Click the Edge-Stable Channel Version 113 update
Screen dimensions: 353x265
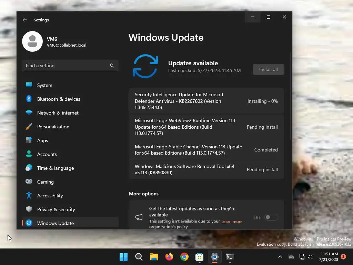[x=206, y=150]
